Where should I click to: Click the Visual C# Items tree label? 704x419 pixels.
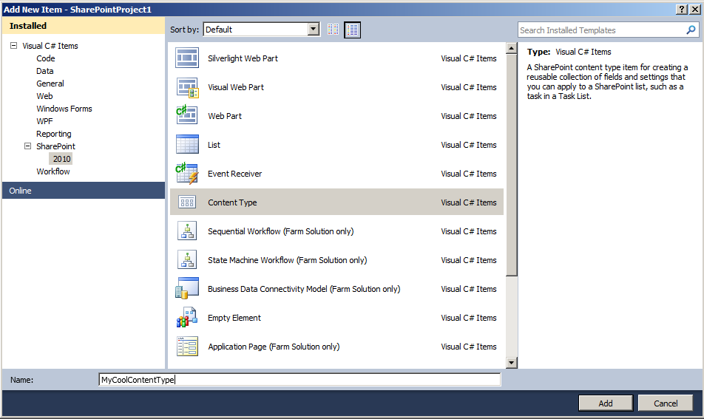click(x=50, y=46)
